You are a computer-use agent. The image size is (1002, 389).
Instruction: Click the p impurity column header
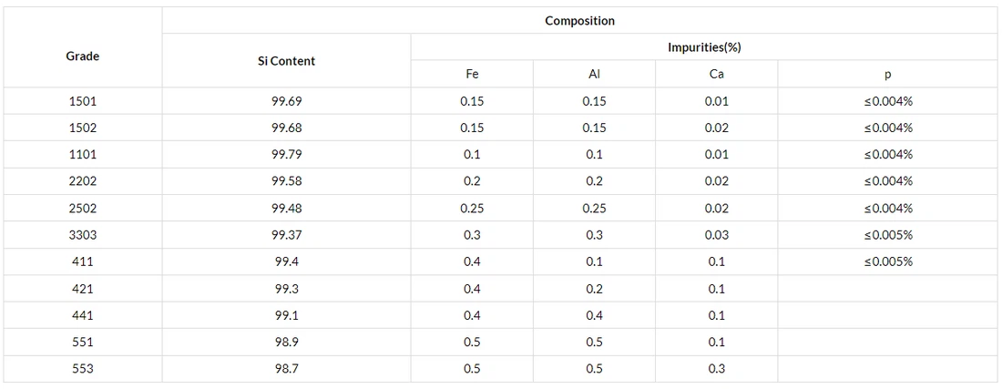[887, 75]
